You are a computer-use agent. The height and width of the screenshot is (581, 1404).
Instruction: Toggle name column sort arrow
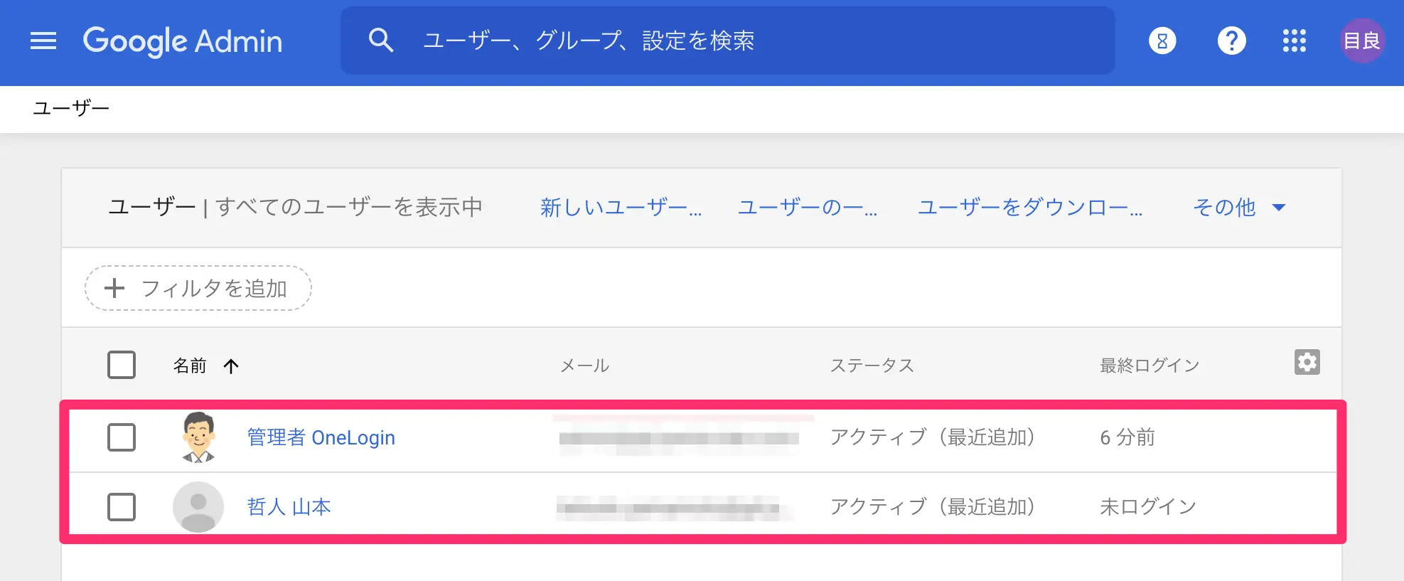(x=231, y=366)
